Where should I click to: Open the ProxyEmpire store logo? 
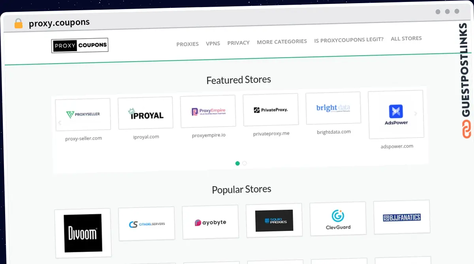coord(208,111)
